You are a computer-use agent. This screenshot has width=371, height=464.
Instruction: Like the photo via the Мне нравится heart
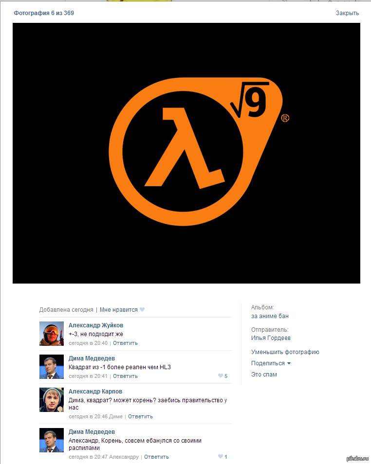tap(142, 310)
